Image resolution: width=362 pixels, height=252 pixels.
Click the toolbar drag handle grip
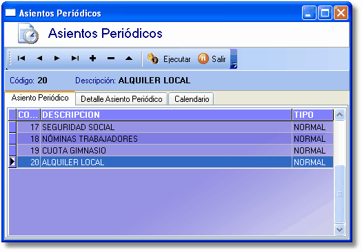(x=10, y=59)
